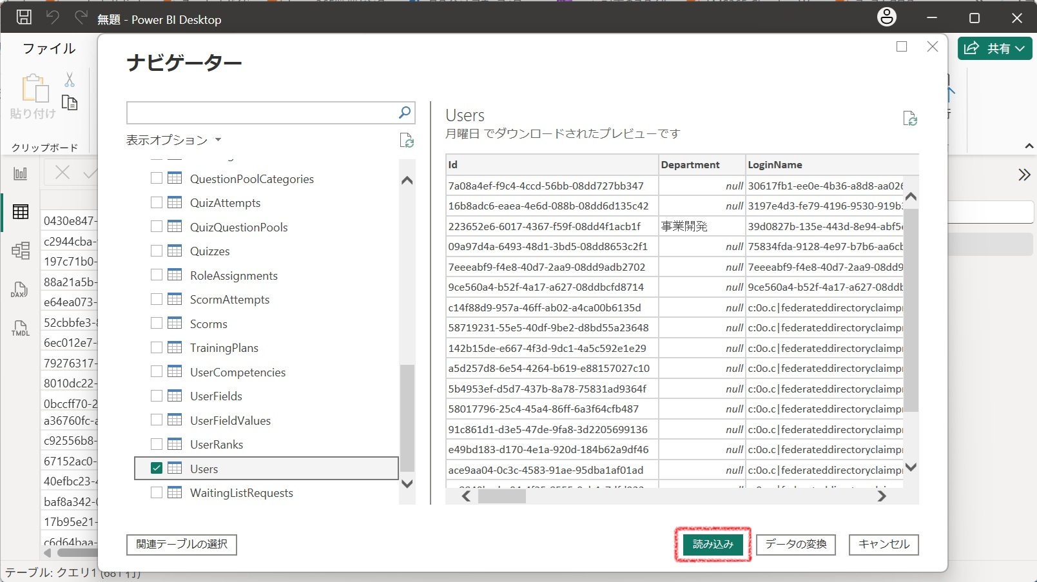Screen dimensions: 1037x582
Task: Uncheck the Users table checkbox
Action: pyautogui.click(x=156, y=469)
